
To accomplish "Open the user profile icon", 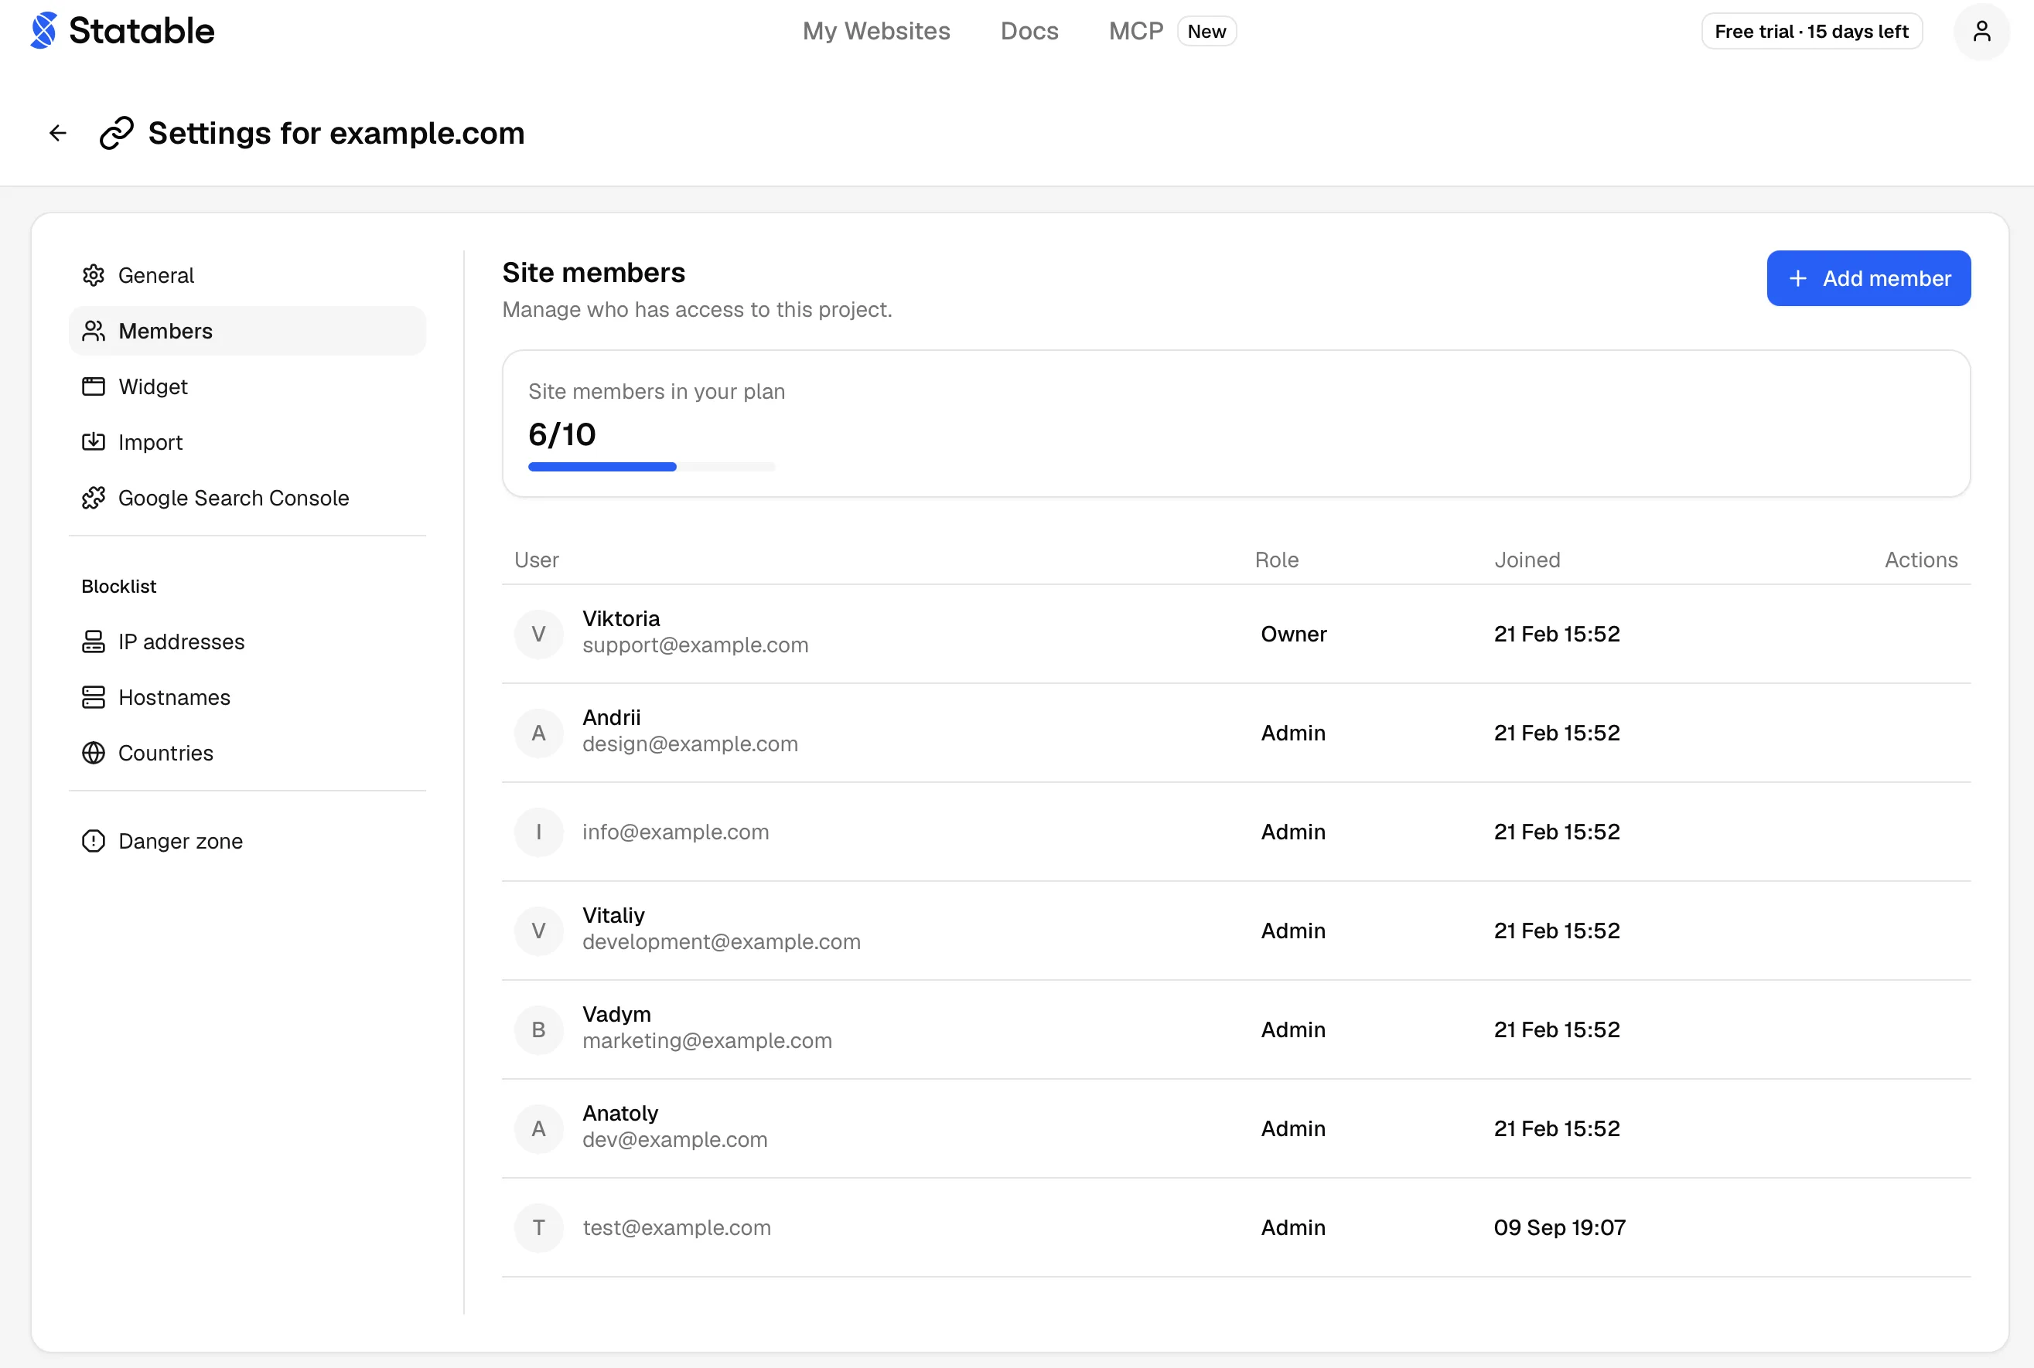I will tap(1981, 32).
